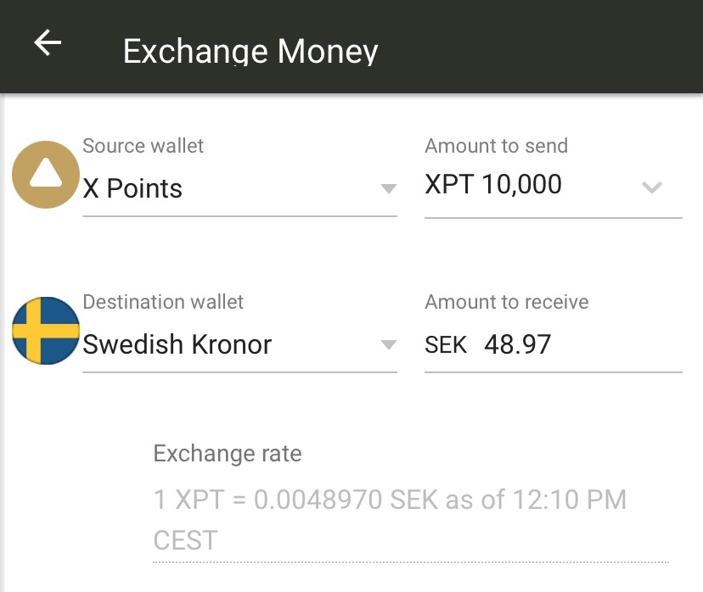The image size is (703, 592).
Task: Tap the Swedish flag icon
Action: (46, 331)
